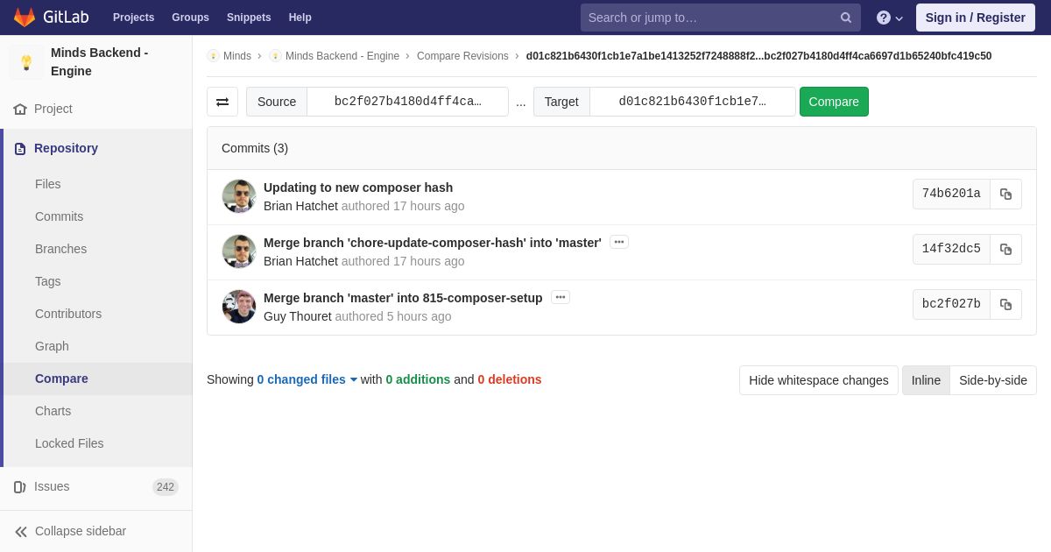The image size is (1051, 552).
Task: Click Sign in / Register
Action: click(975, 18)
